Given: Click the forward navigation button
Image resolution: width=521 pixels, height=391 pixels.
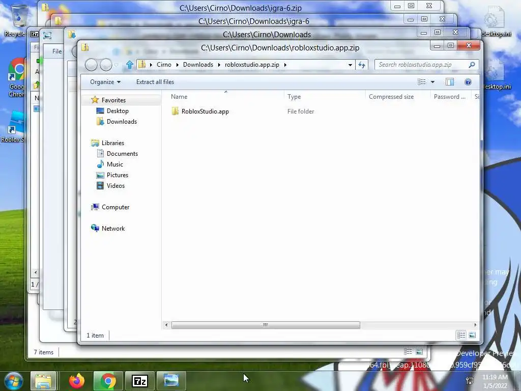Looking at the screenshot, I should click(x=106, y=65).
